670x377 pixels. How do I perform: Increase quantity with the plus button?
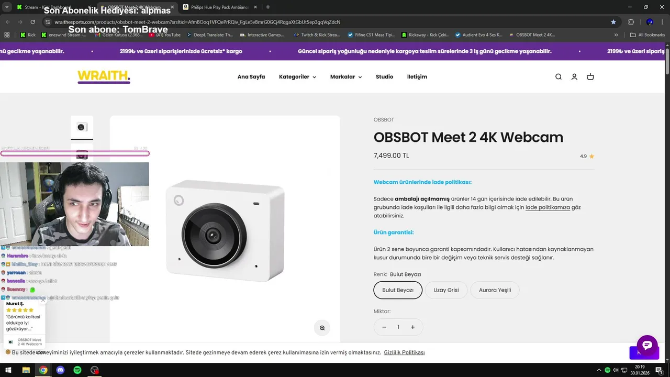tap(412, 327)
